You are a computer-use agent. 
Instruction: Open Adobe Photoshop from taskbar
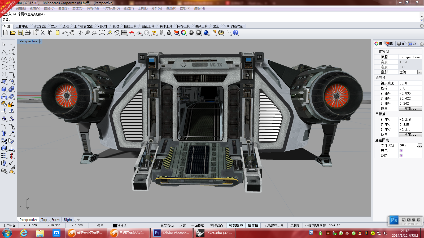(172, 233)
